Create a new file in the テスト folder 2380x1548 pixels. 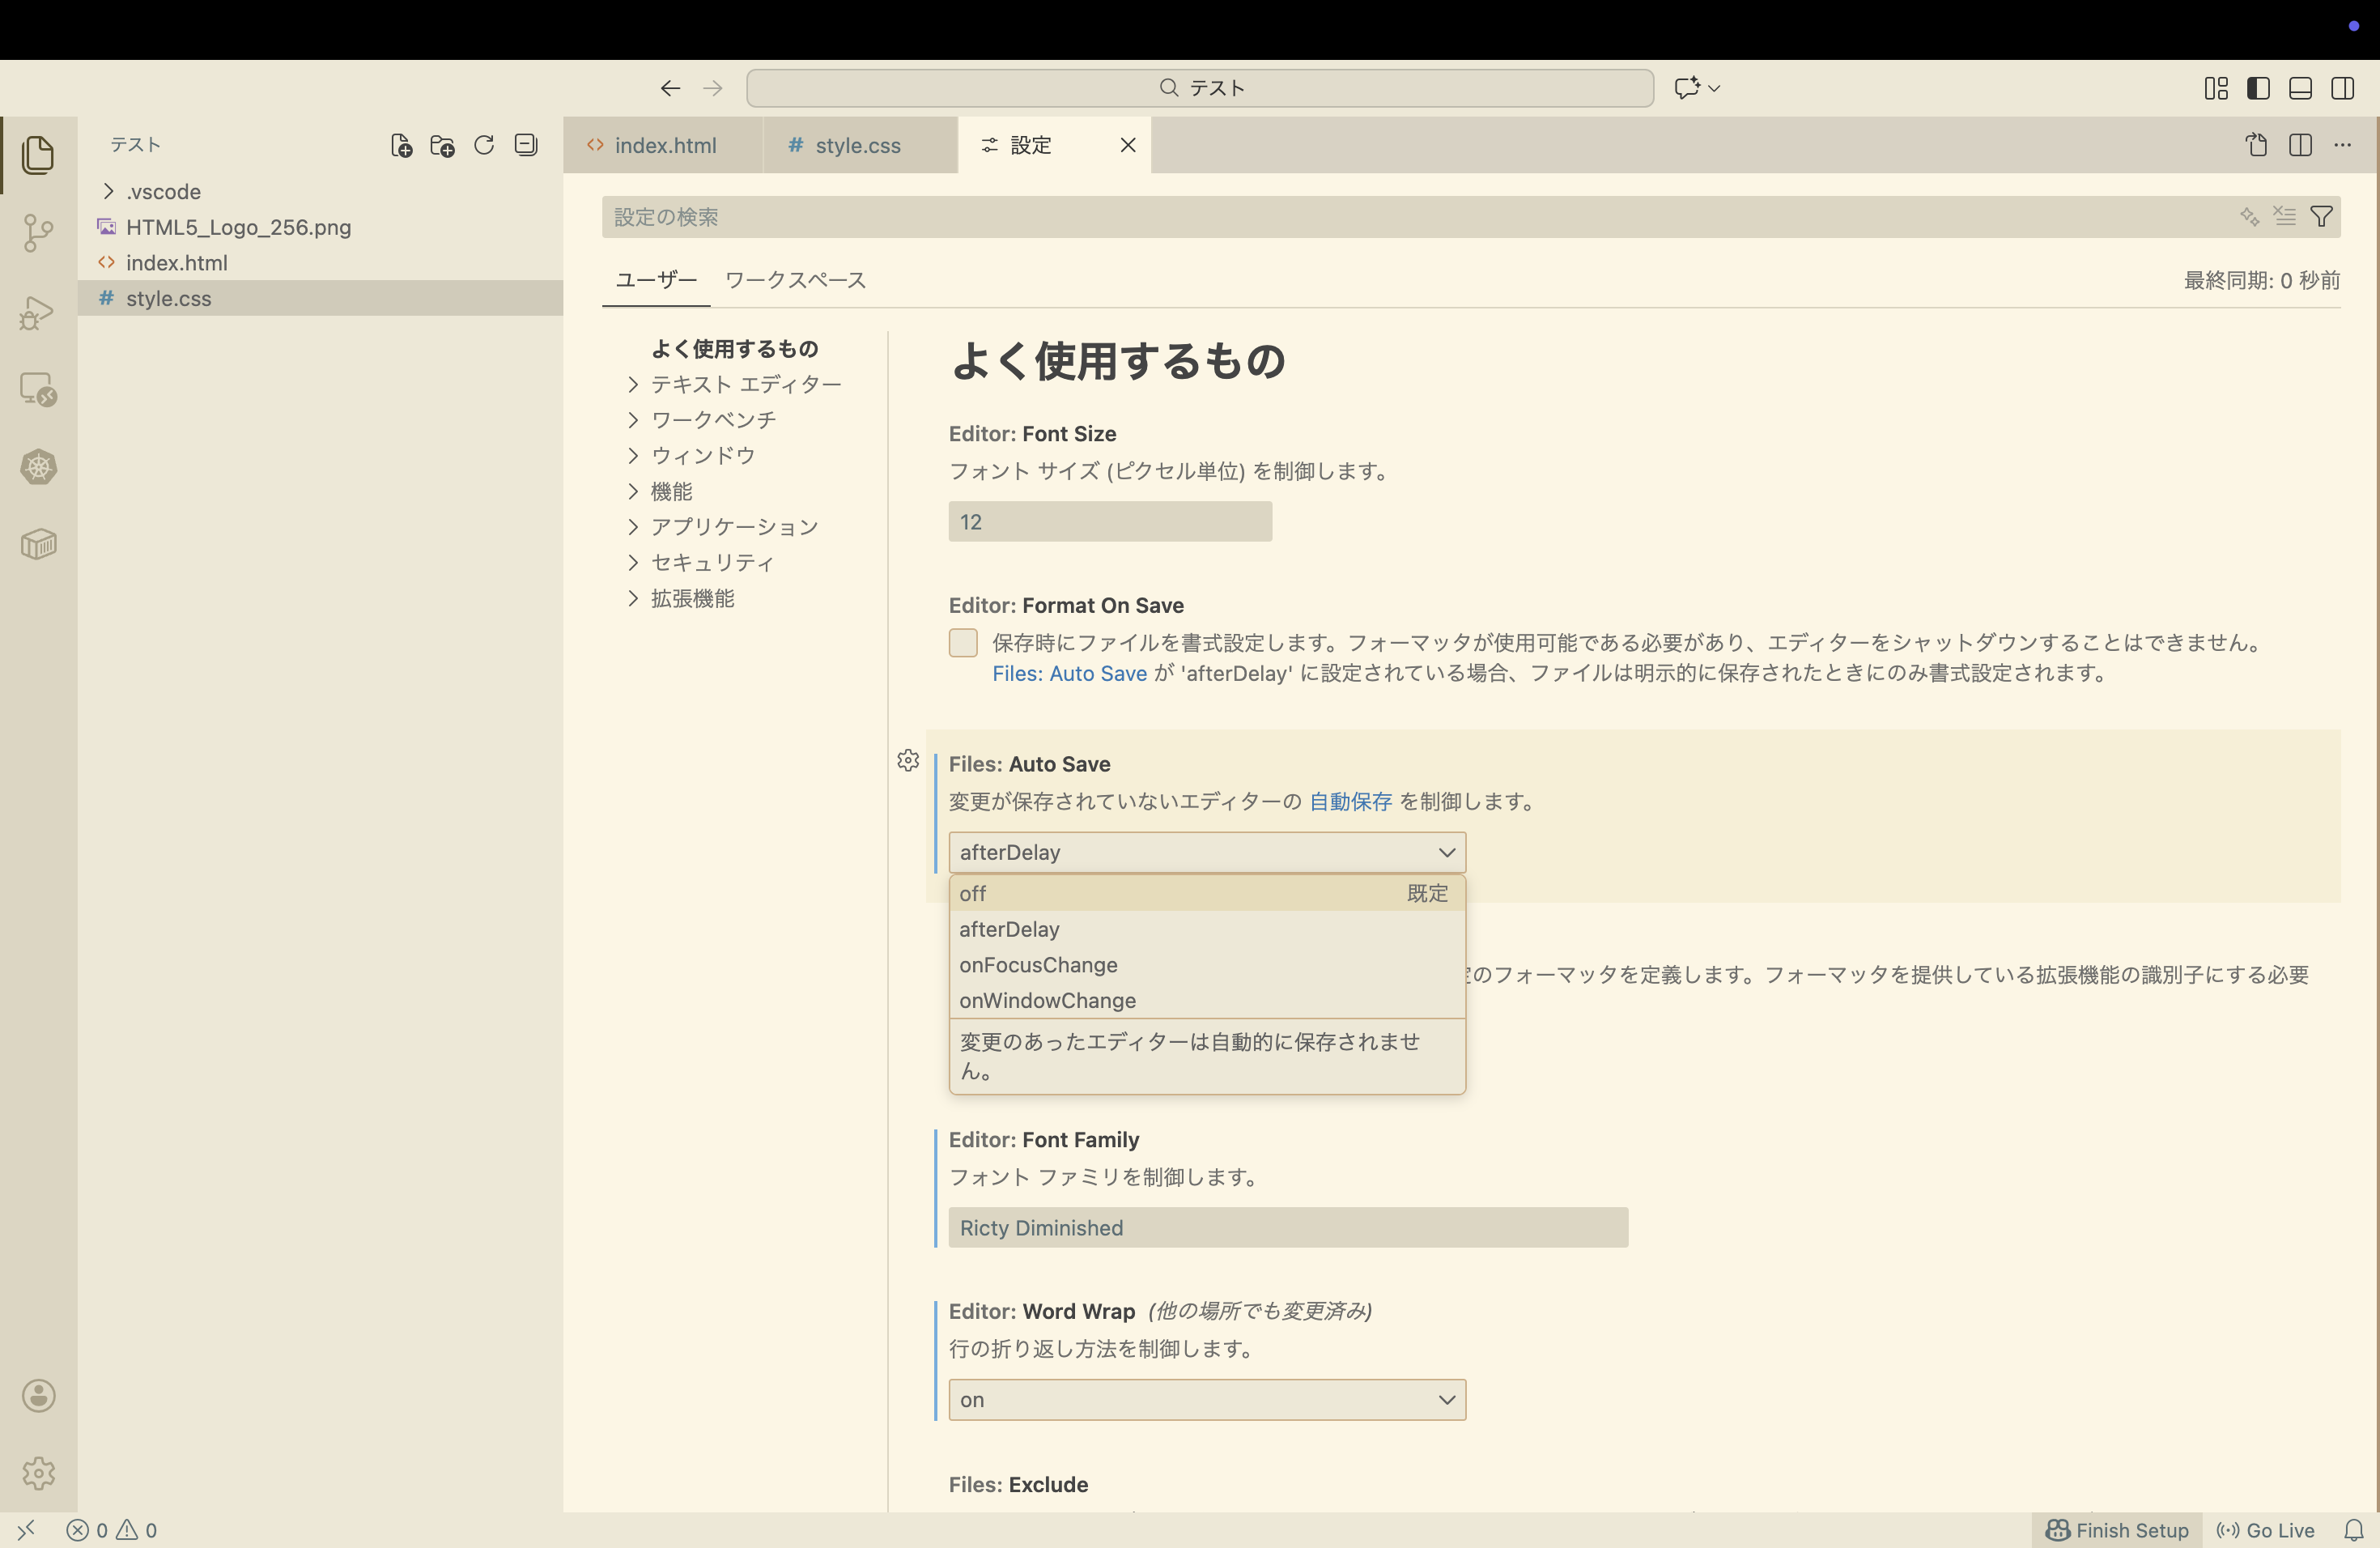tap(402, 144)
